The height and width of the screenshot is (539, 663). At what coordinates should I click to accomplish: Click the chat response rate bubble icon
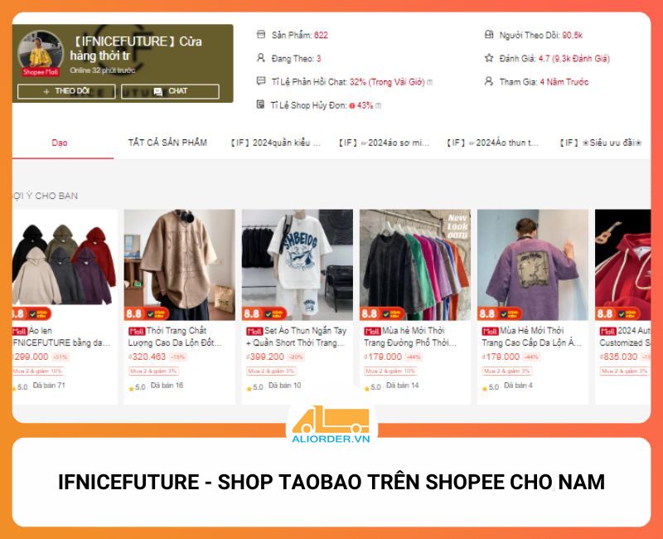(261, 80)
